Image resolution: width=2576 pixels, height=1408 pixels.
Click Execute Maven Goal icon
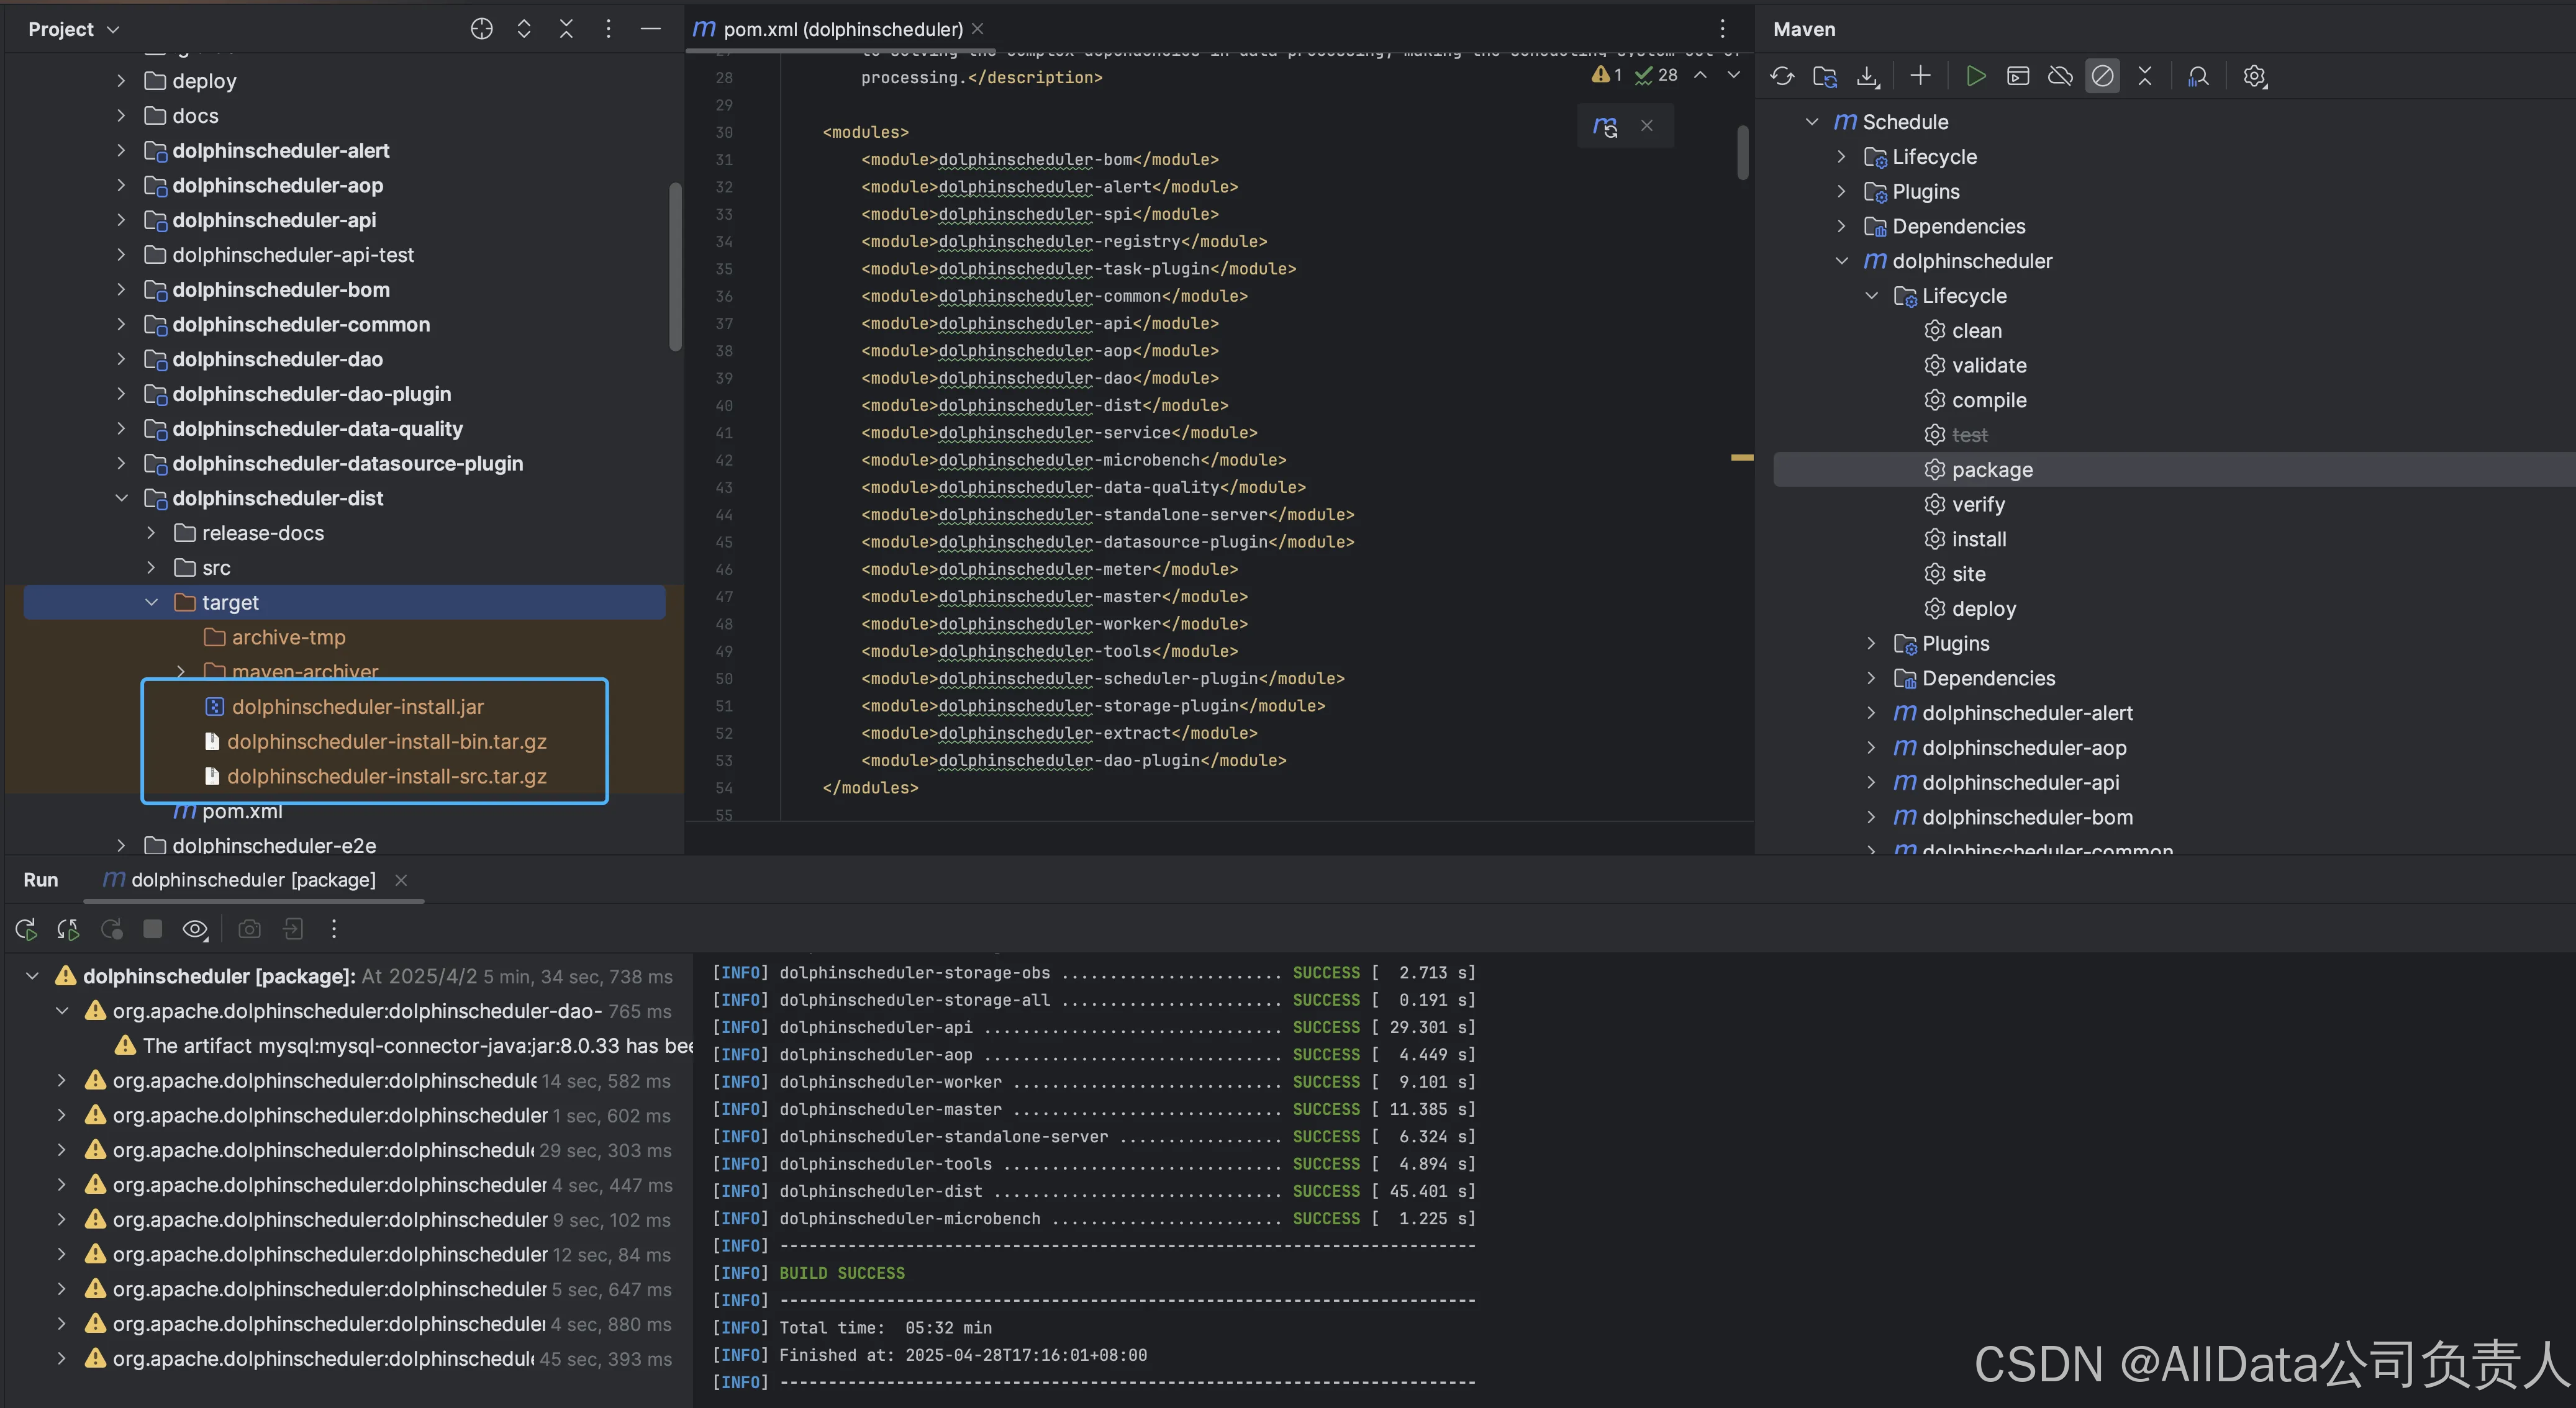(2018, 76)
